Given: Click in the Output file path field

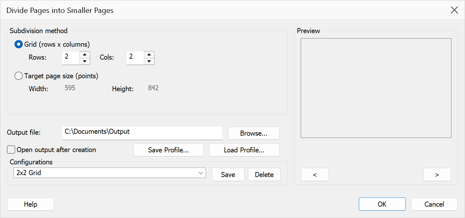Looking at the screenshot, I should point(142,133).
